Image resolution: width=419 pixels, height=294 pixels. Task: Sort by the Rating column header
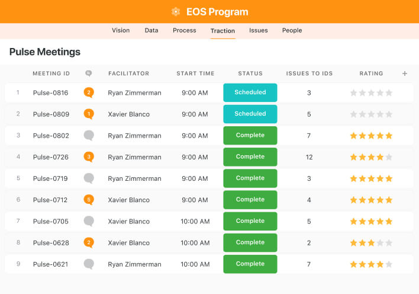pos(371,73)
